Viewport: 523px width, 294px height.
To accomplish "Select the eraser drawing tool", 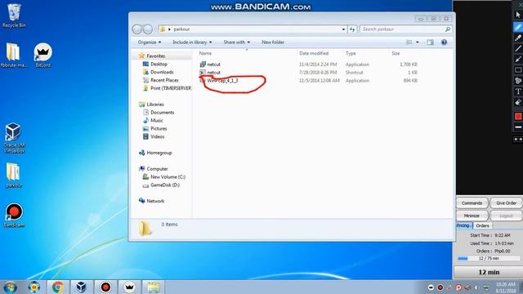I will click(518, 102).
